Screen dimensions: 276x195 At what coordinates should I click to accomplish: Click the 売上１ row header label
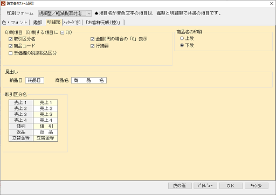(21, 103)
